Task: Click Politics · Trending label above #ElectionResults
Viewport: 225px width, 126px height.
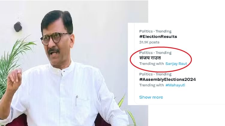Action: pyautogui.click(x=155, y=31)
